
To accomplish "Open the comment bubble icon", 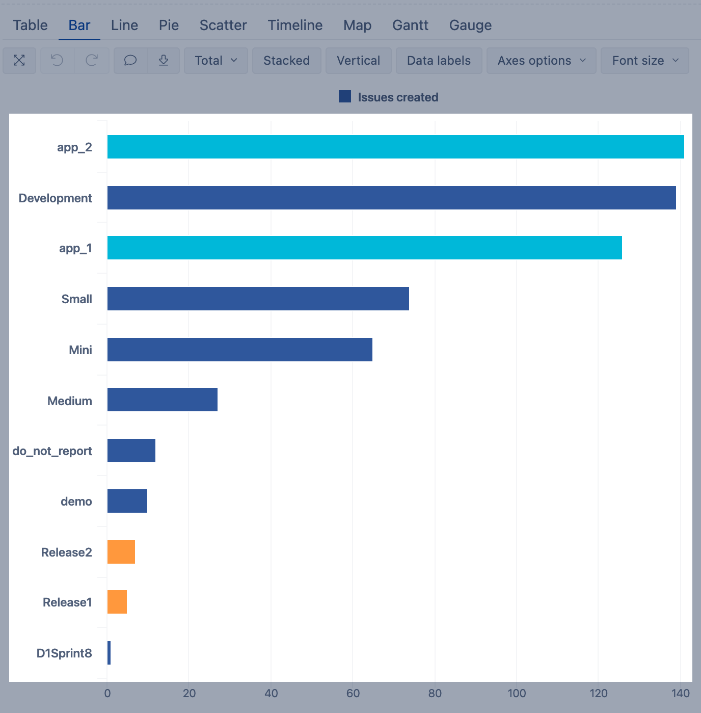I will (x=130, y=61).
